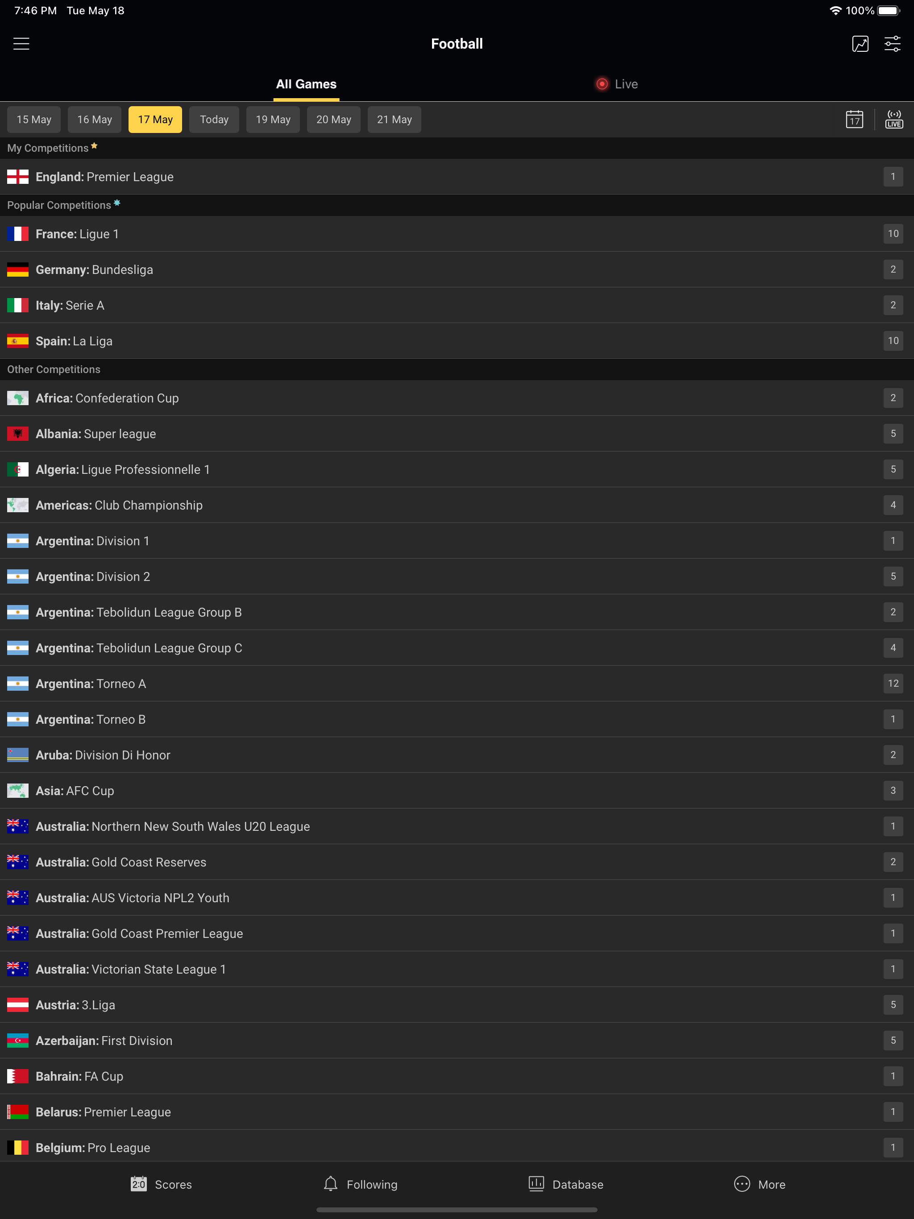Select the 20 May date chip
This screenshot has height=1219, width=914.
[x=333, y=119]
